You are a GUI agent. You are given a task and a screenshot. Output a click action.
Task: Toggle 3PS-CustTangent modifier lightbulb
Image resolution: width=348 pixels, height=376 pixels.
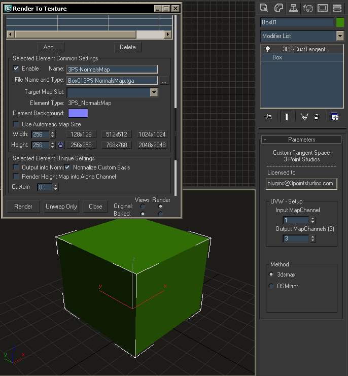pyautogui.click(x=268, y=49)
